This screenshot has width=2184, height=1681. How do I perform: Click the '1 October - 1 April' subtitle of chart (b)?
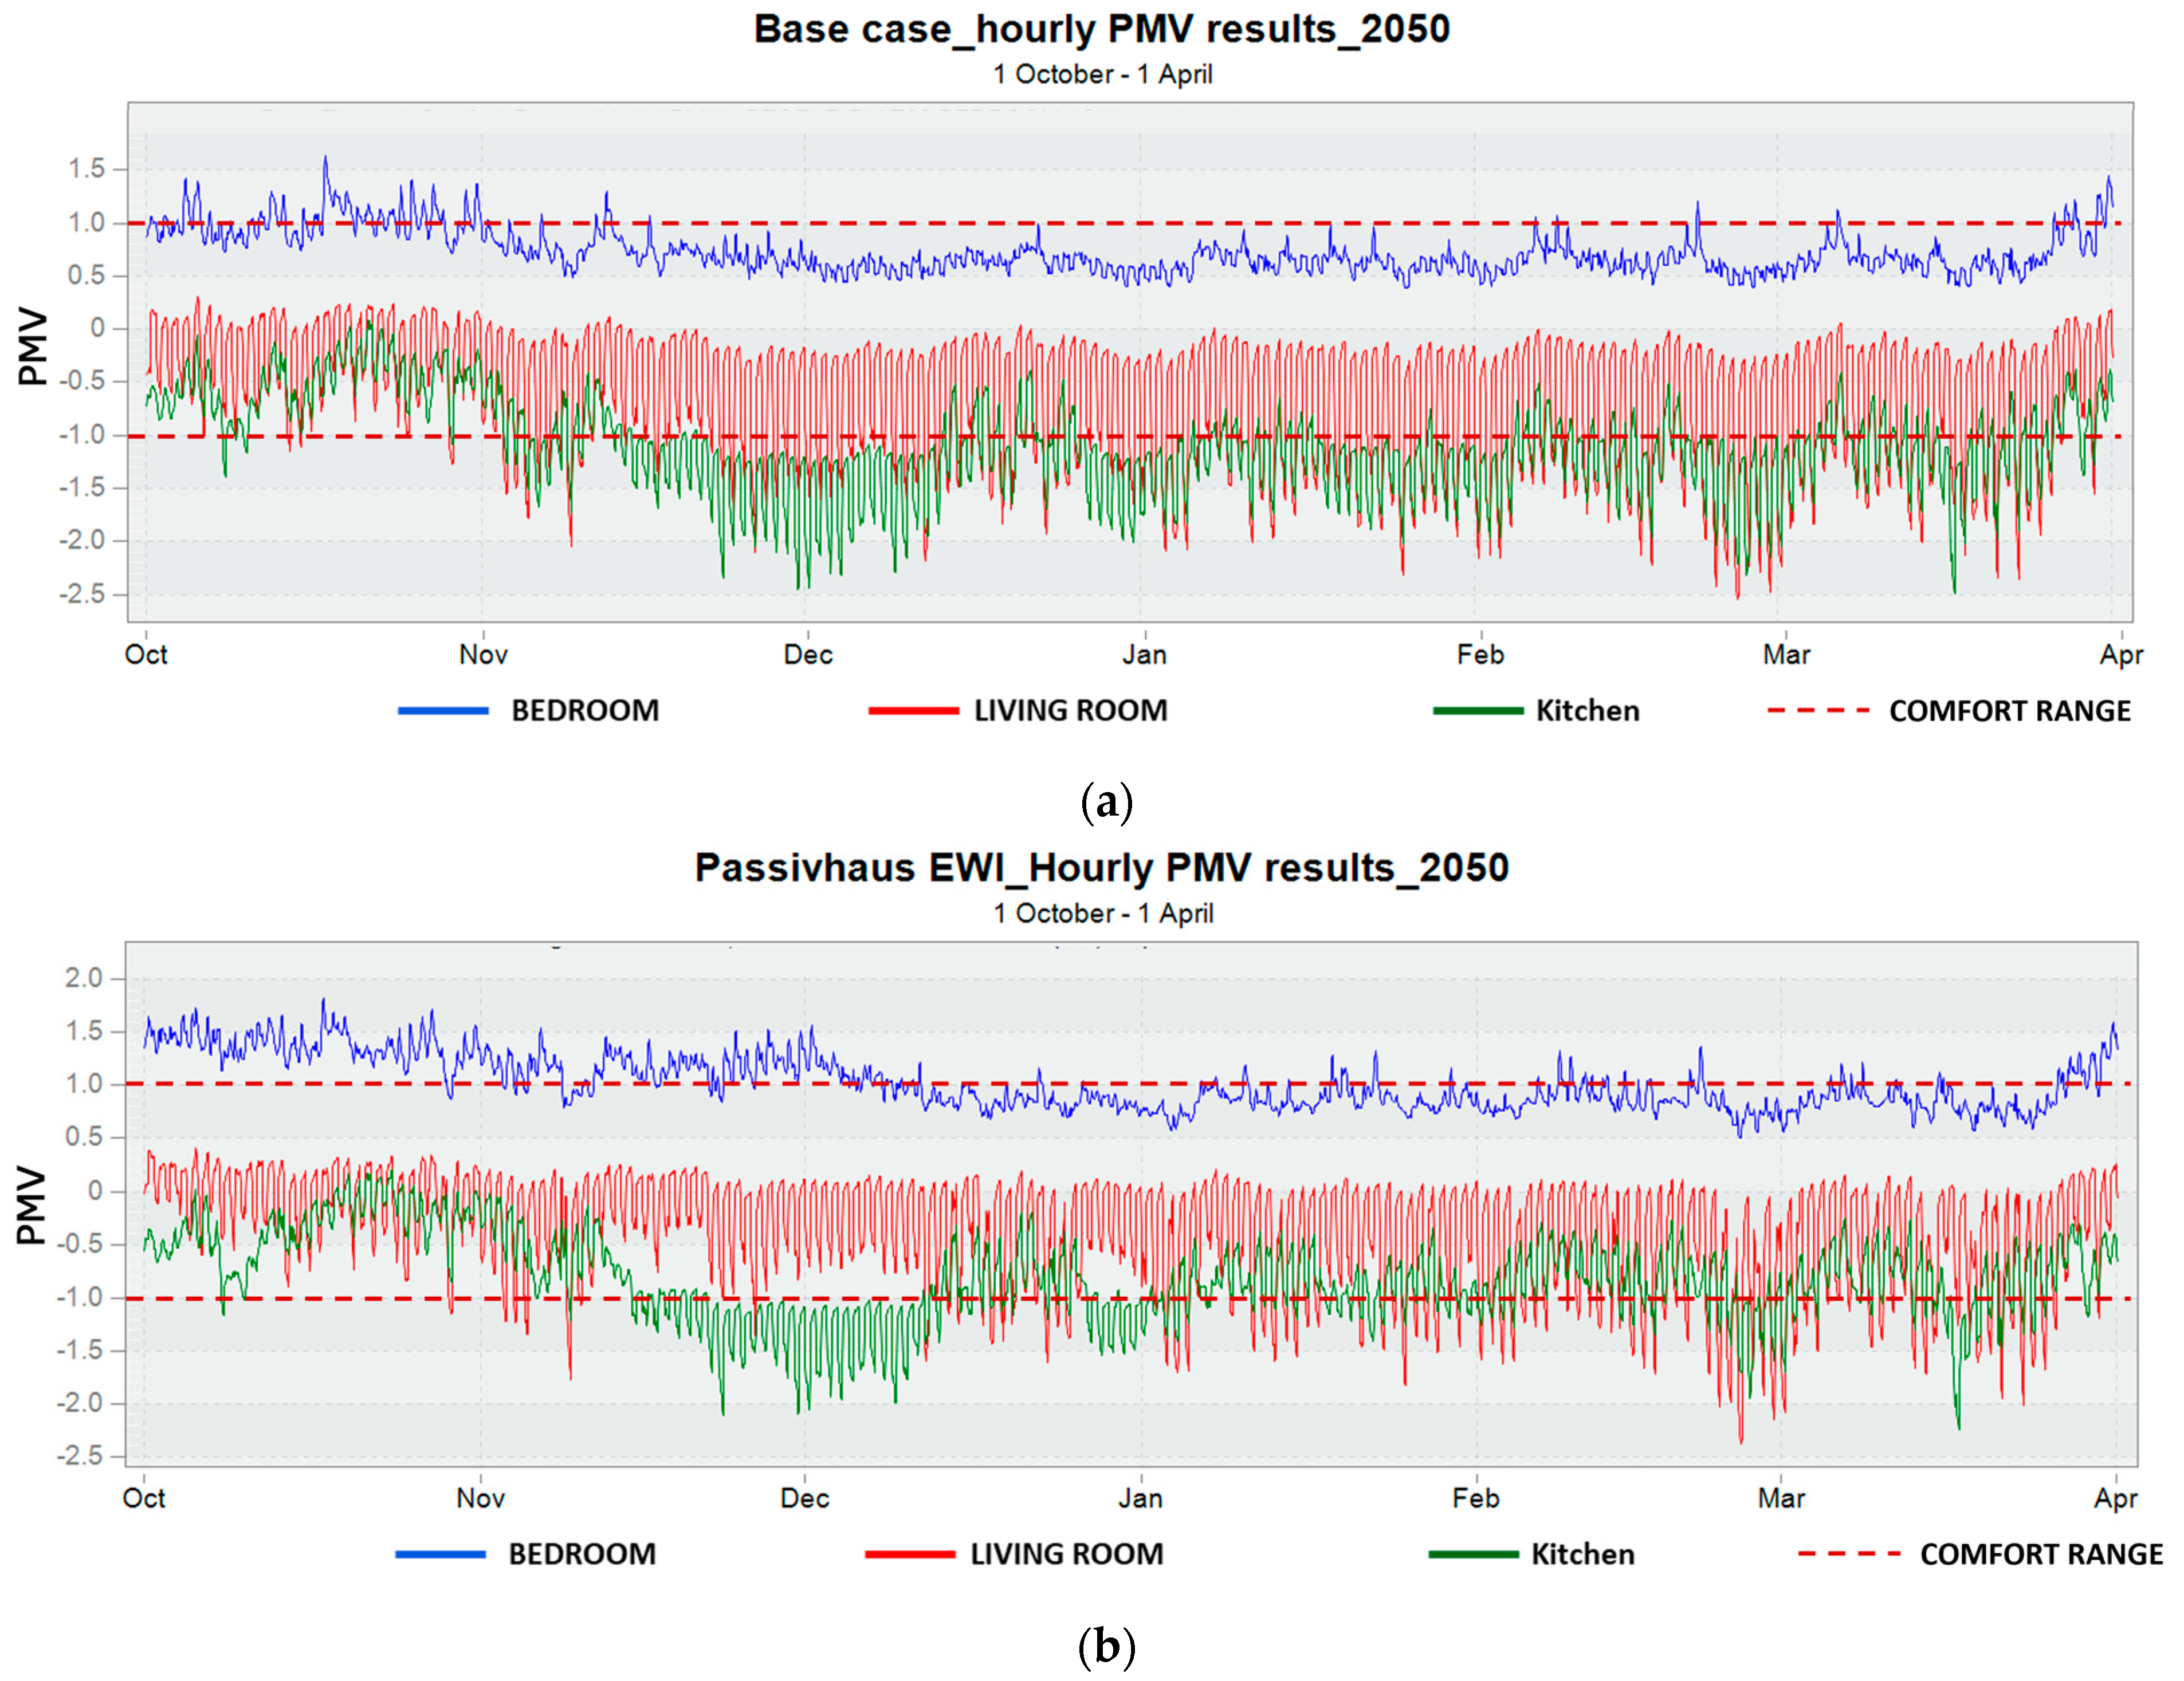coord(1103,914)
